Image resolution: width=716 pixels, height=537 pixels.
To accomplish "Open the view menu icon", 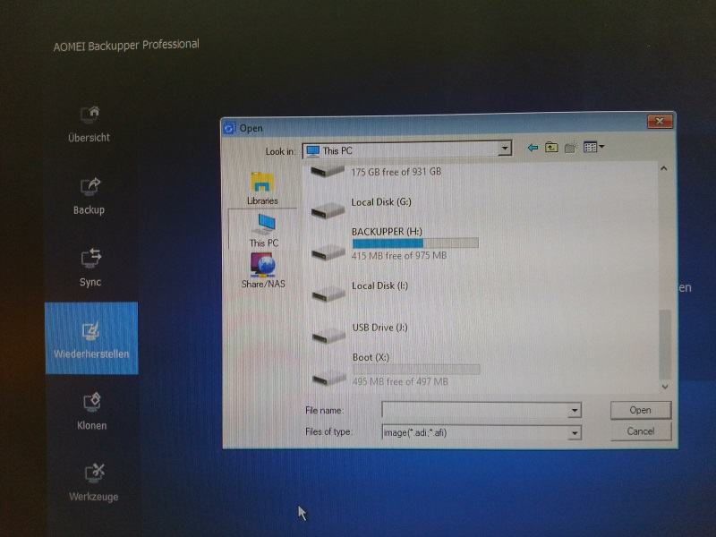I will 593,147.
